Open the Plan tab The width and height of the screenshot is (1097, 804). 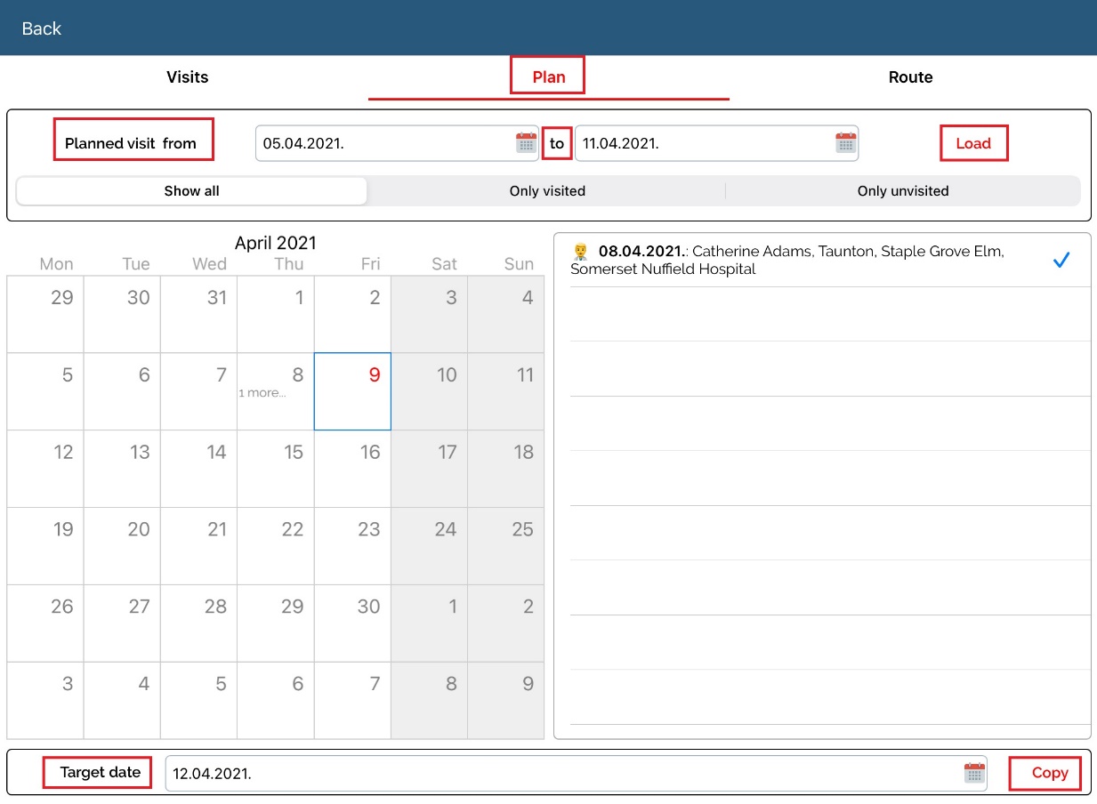click(x=548, y=77)
